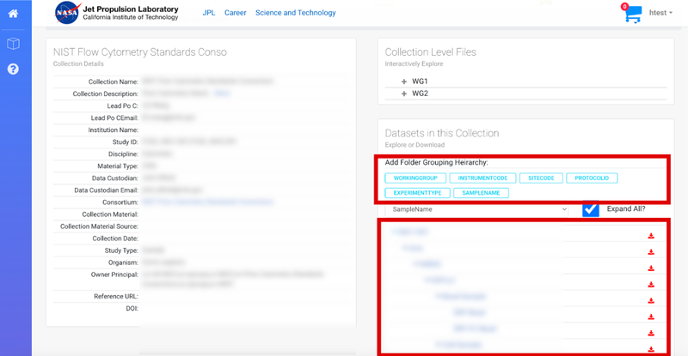Add WORKINGGROUP folder grouping
This screenshot has width=688, height=356.
(x=415, y=178)
